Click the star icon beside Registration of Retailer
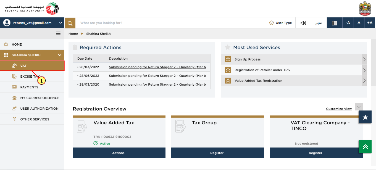Viewport: 376px width, 179px height. 228,70
